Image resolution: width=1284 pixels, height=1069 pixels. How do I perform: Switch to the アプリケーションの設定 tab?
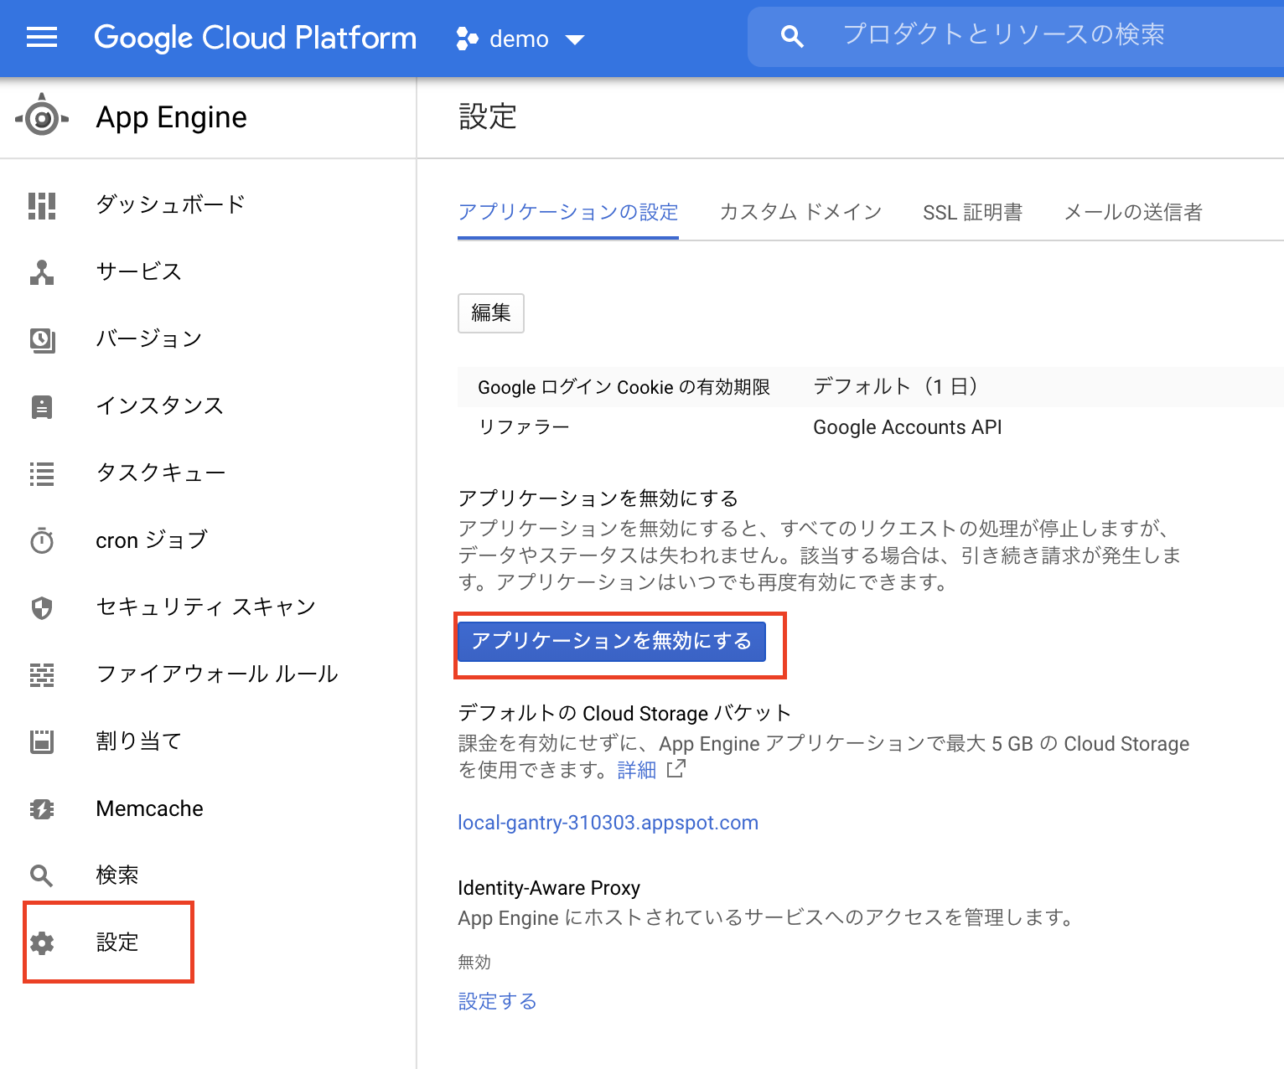click(568, 212)
